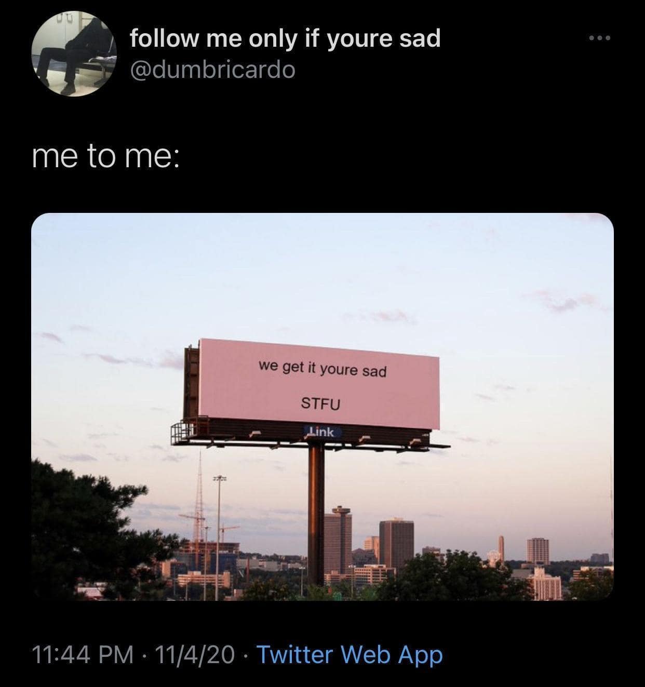Click "we get it youre sad" billboard text
The image size is (645, 687).
322,369
